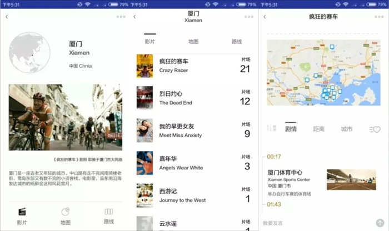The width and height of the screenshot is (389, 231).
Task: Open The Dead End film poster thumbnail
Action: click(x=144, y=98)
